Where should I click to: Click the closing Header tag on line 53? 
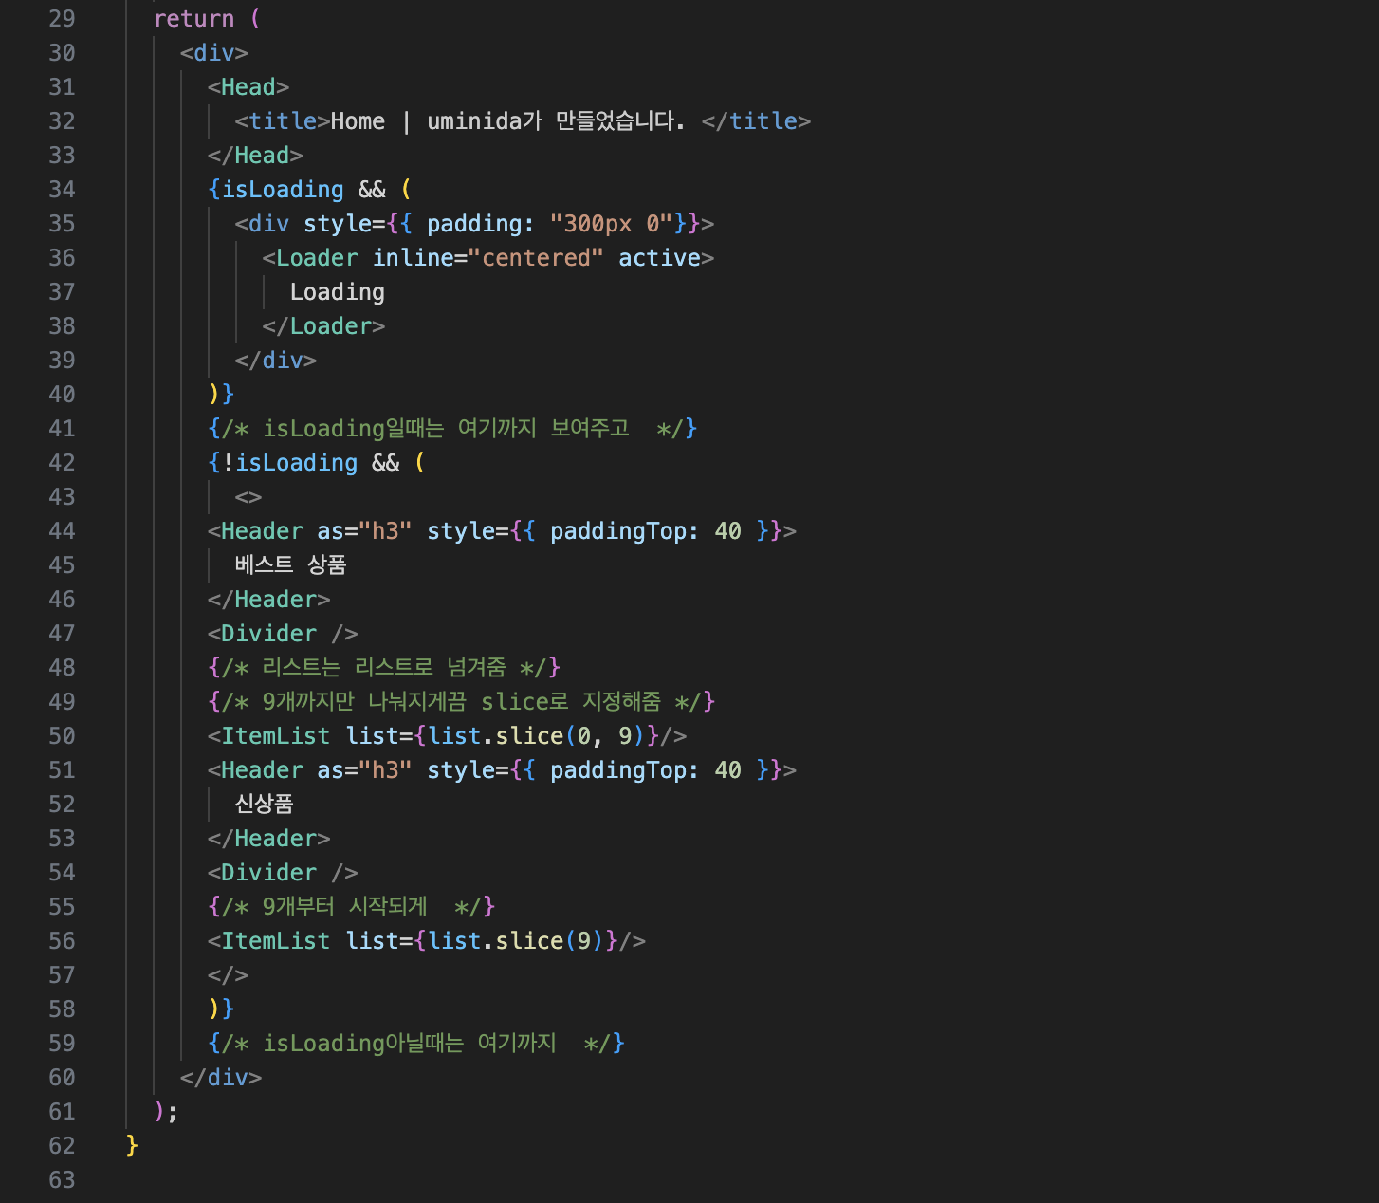(x=269, y=839)
